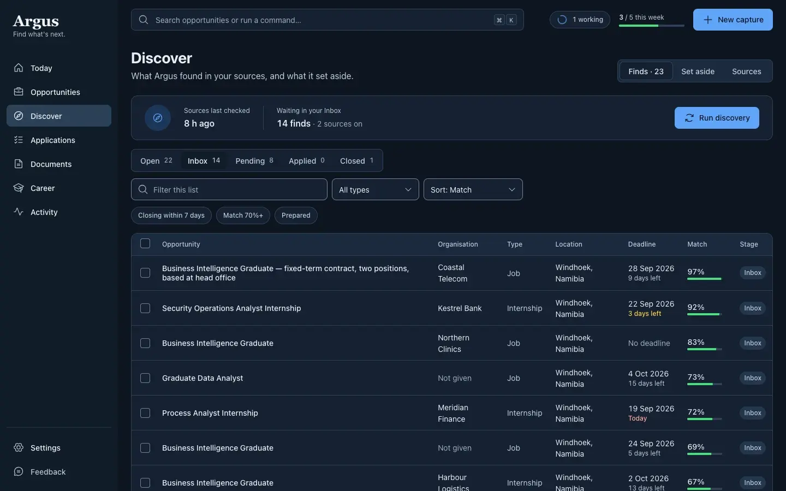
Task: Click the New capture button
Action: (733, 20)
